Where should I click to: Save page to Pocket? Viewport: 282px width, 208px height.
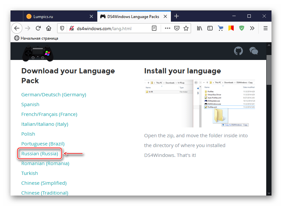pyautogui.click(x=177, y=28)
